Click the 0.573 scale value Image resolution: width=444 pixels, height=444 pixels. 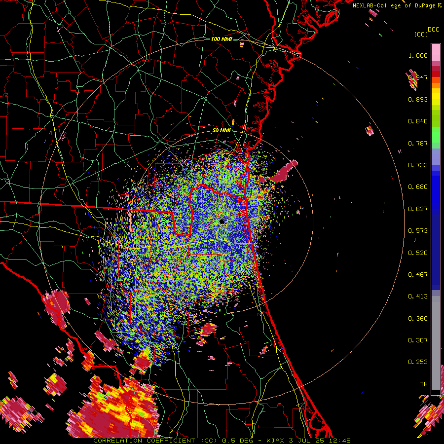pos(418,231)
